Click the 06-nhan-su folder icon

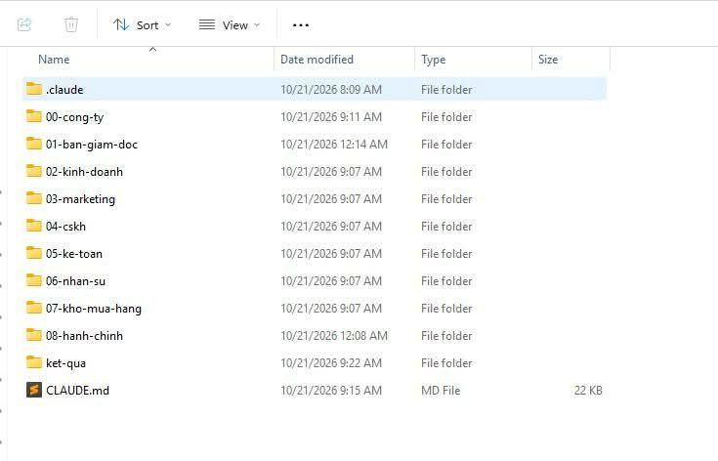point(34,280)
